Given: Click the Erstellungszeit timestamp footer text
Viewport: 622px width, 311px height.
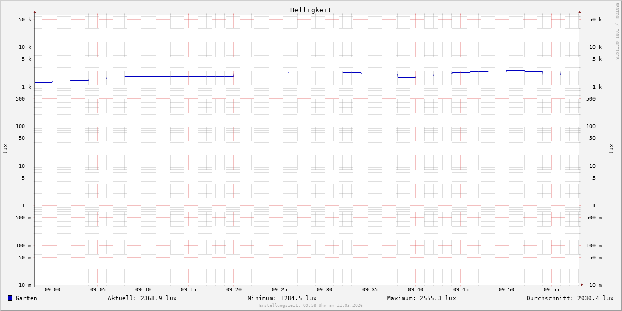Looking at the screenshot, I should click(311, 305).
